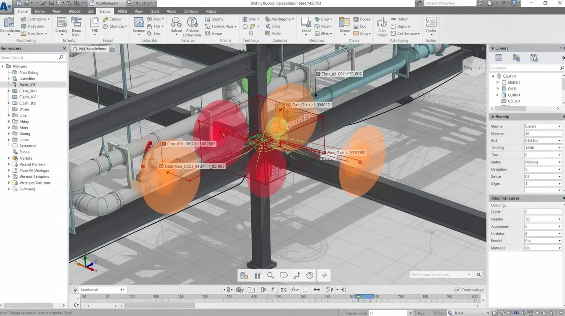Click the Search Serard field in the left panel
The height and width of the screenshot is (316, 565).
(x=33, y=57)
